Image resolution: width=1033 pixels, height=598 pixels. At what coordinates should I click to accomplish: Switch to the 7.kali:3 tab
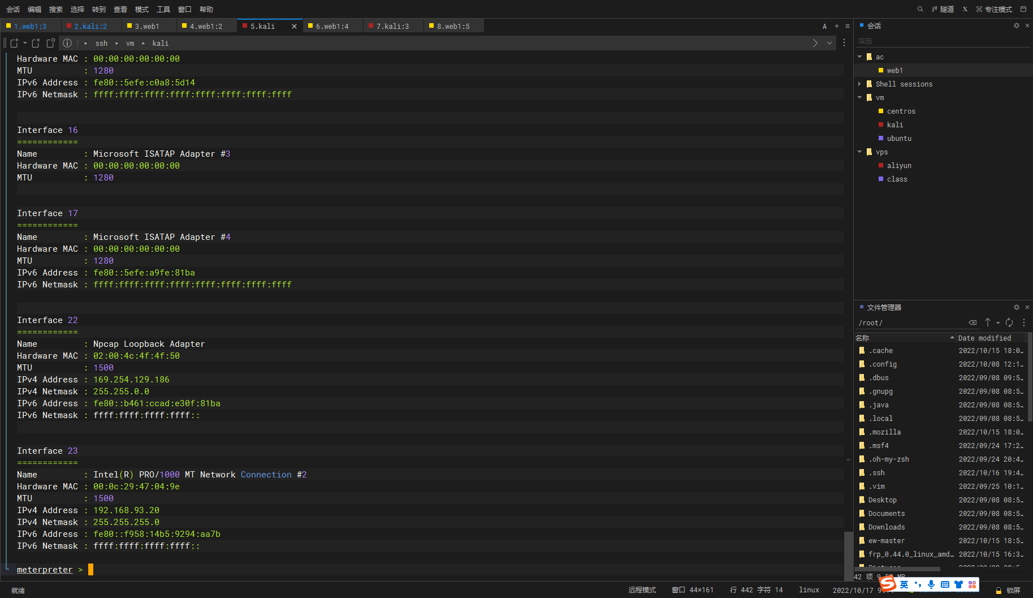click(x=392, y=26)
